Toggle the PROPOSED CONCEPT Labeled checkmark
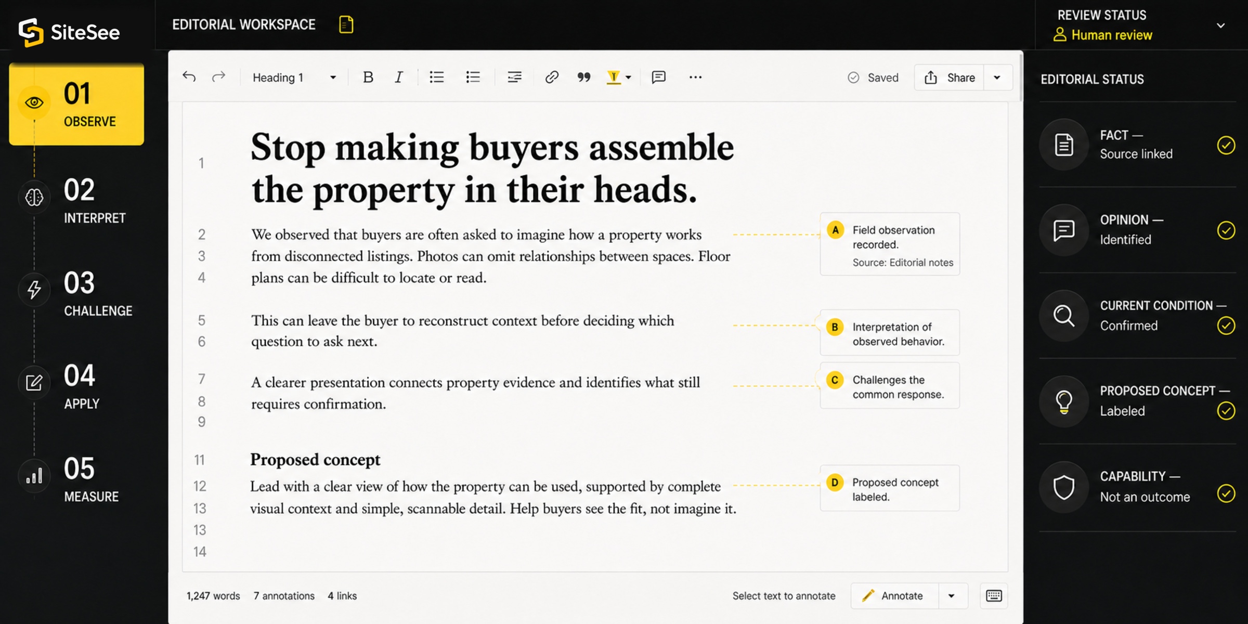 coord(1226,411)
